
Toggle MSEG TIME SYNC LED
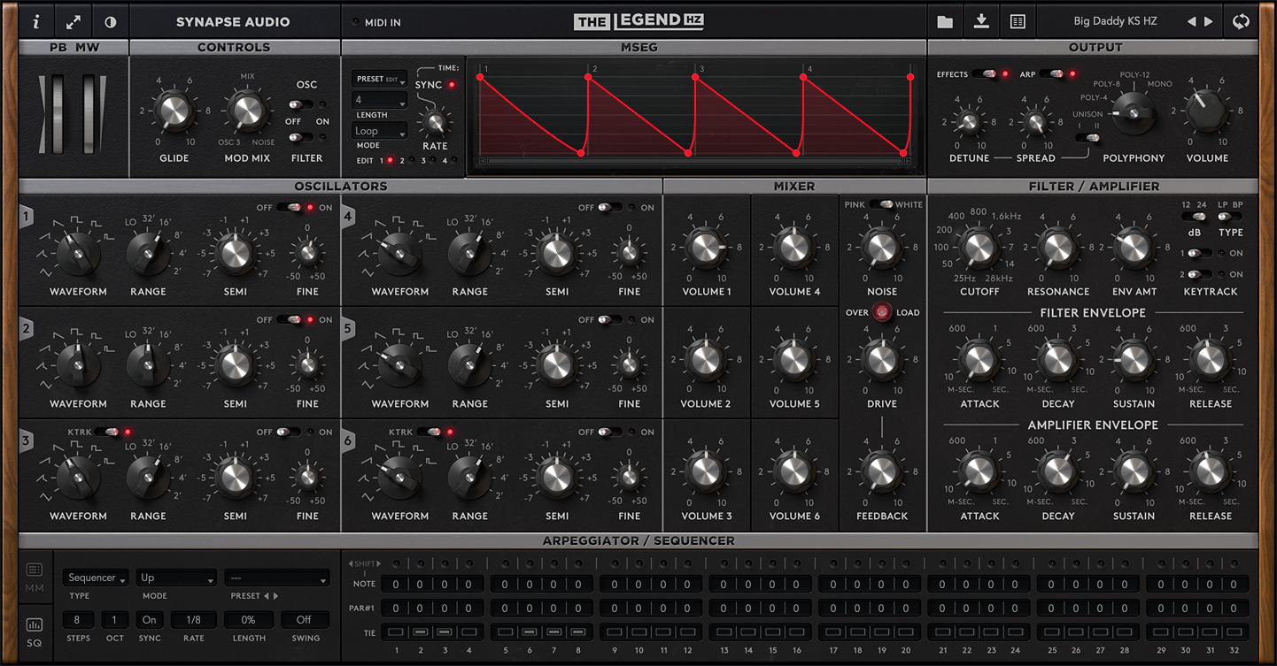[453, 85]
